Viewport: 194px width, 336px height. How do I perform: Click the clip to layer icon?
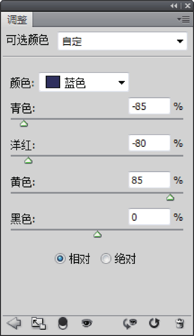(x=63, y=323)
